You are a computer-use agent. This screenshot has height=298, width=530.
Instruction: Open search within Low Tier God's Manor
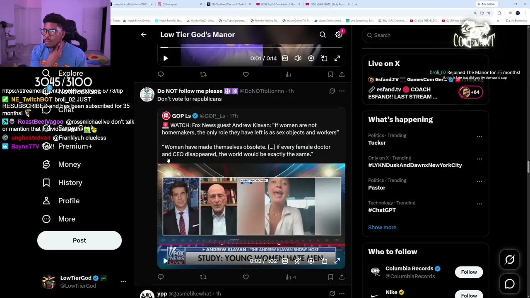click(323, 35)
